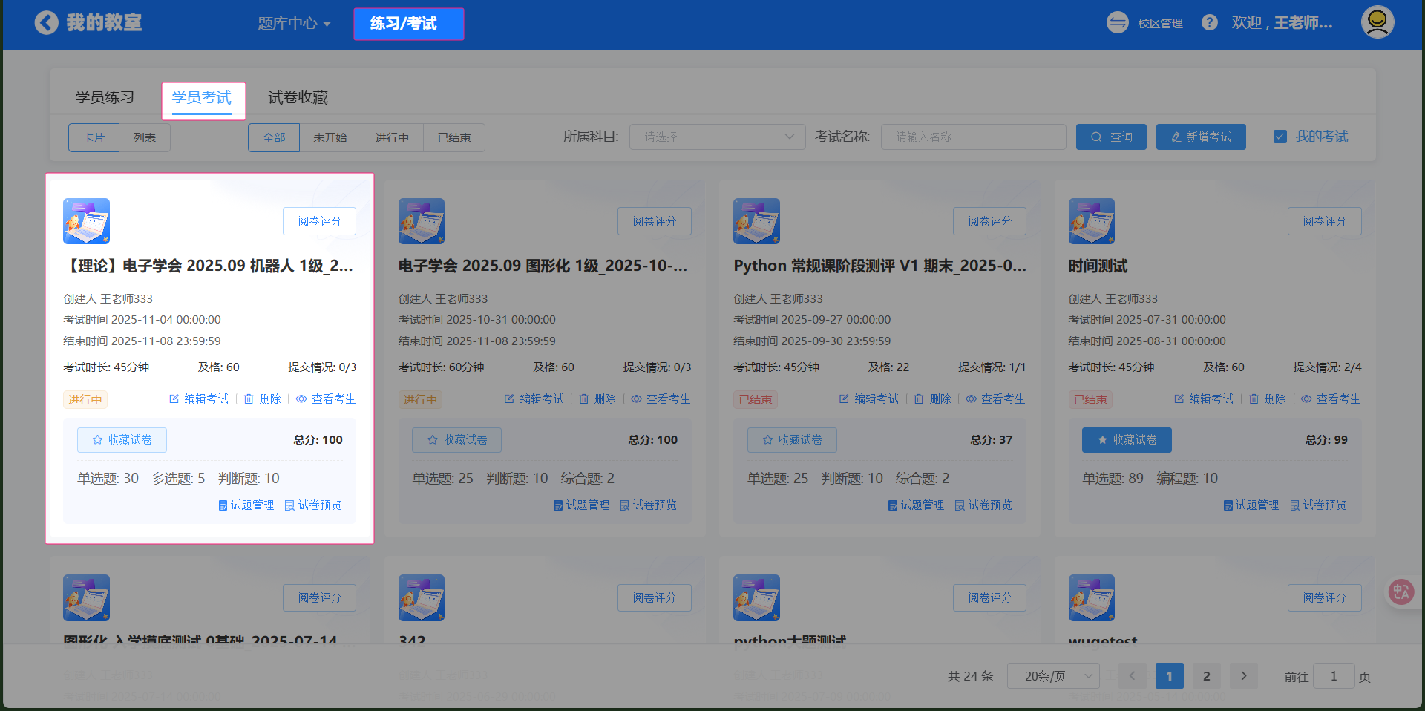Uncheck the 我的考试 checkbox
1425x711 pixels.
[x=1280, y=137]
